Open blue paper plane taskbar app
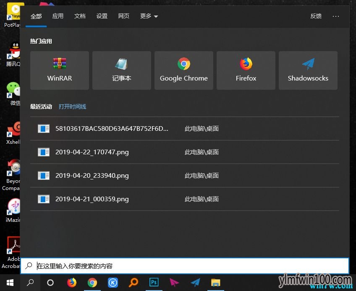This screenshot has width=356, height=291. [195, 283]
